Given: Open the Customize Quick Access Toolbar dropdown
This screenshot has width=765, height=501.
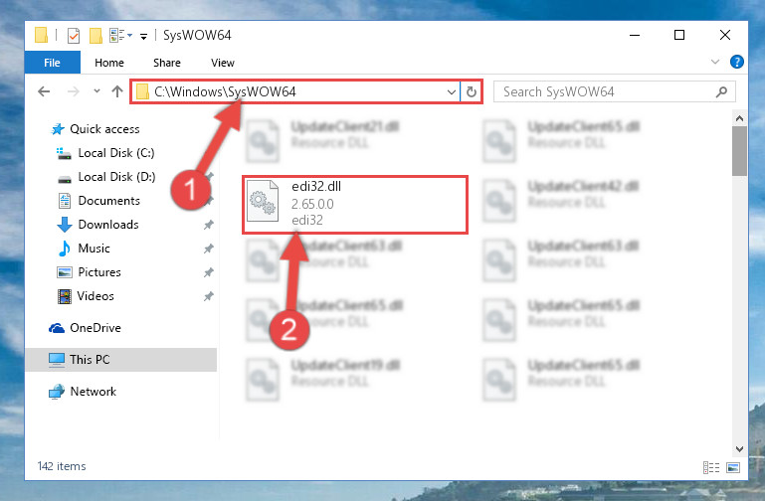Looking at the screenshot, I should [x=143, y=36].
